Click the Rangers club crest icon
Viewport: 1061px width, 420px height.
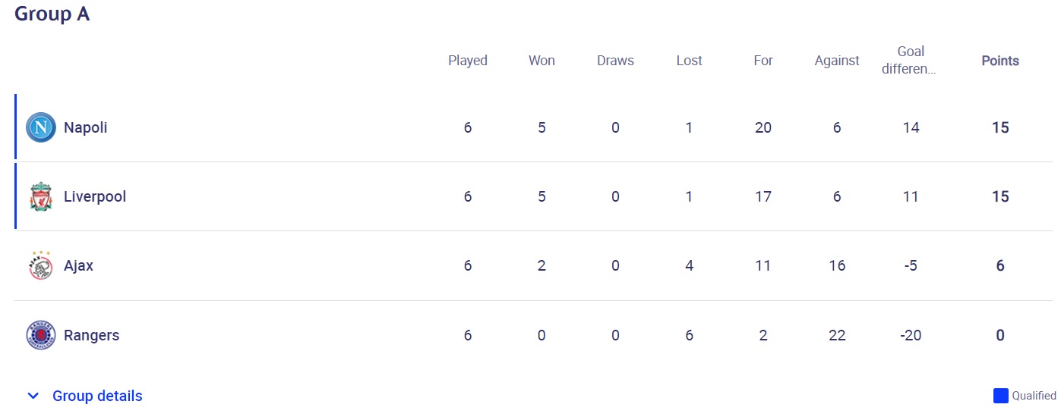pyautogui.click(x=40, y=335)
